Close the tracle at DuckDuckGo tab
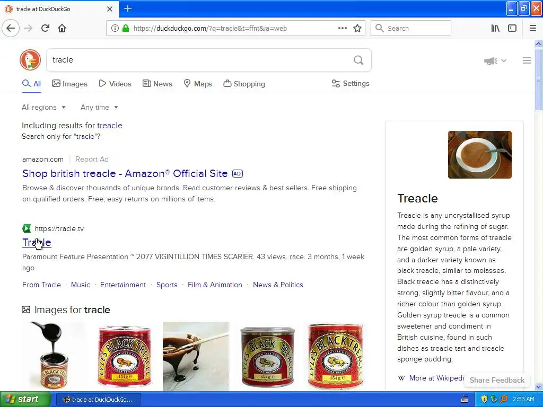This screenshot has height=407, width=543. pyautogui.click(x=110, y=9)
